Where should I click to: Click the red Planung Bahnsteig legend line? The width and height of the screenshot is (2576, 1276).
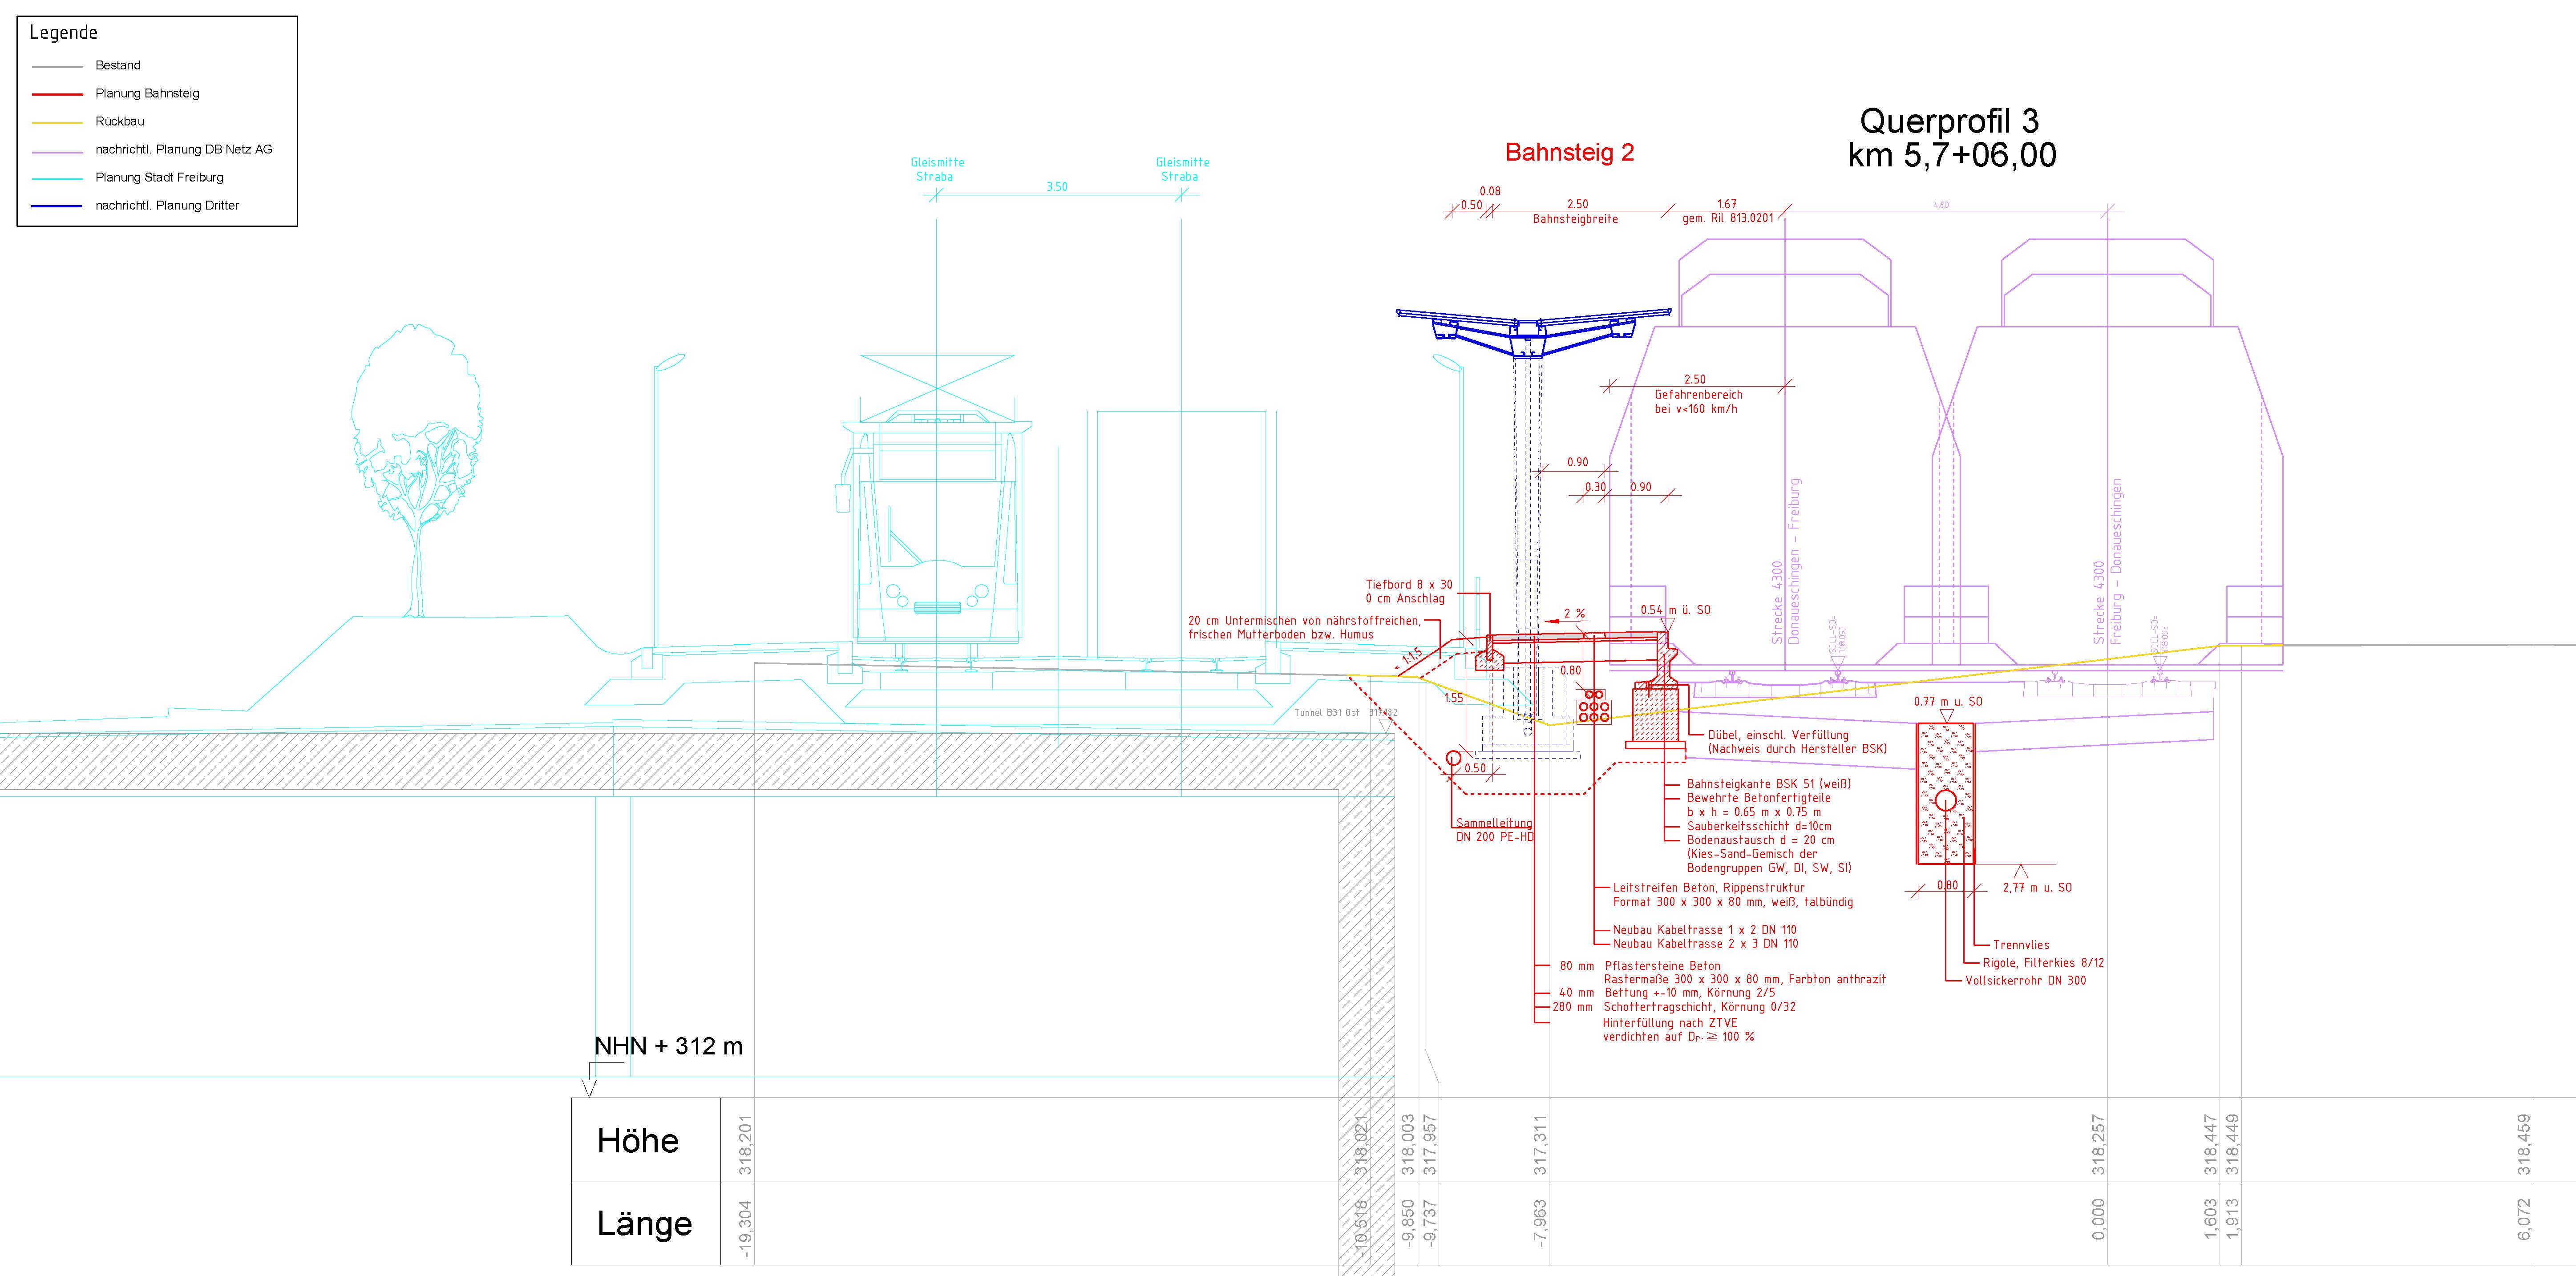click(x=57, y=94)
